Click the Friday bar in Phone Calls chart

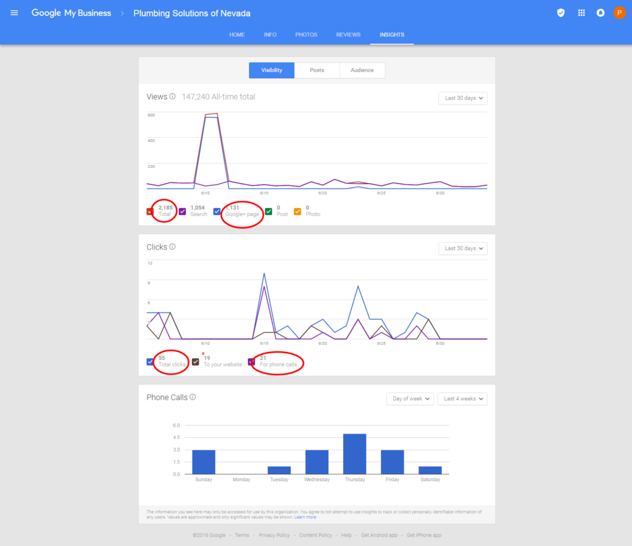(x=392, y=462)
